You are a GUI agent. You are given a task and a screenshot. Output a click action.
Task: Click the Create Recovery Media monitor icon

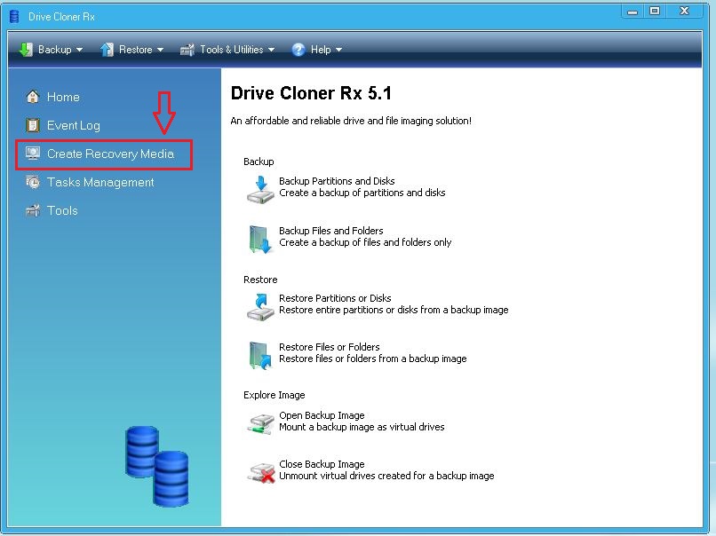click(33, 154)
